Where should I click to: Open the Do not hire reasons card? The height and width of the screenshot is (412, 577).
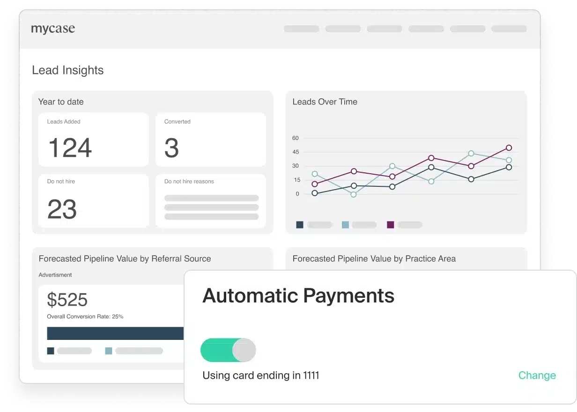pos(210,201)
